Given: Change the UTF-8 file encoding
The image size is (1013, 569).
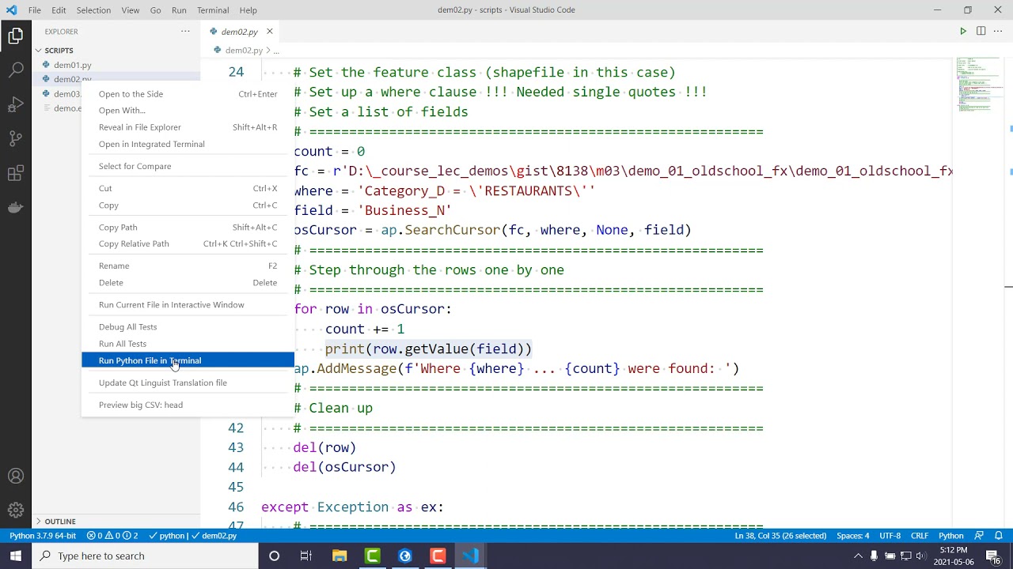Looking at the screenshot, I should point(890,536).
